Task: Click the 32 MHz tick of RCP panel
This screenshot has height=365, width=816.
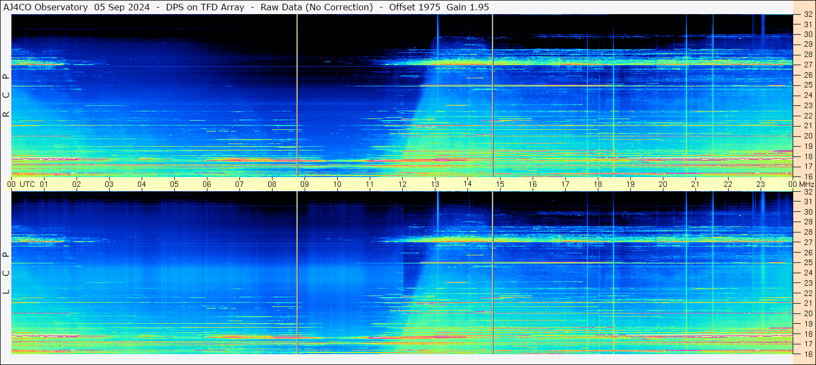Action: tap(807, 15)
